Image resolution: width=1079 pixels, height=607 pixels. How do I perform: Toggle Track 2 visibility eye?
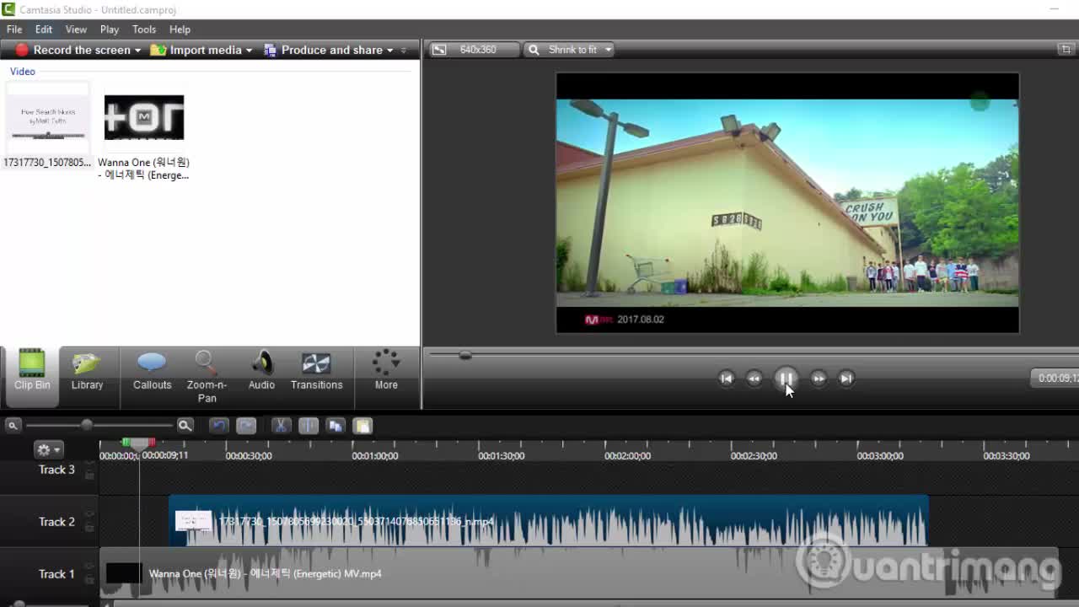tap(89, 514)
